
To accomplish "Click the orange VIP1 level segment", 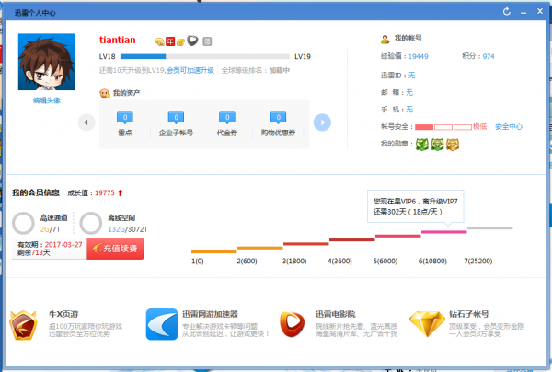I will pyautogui.click(x=214, y=252).
